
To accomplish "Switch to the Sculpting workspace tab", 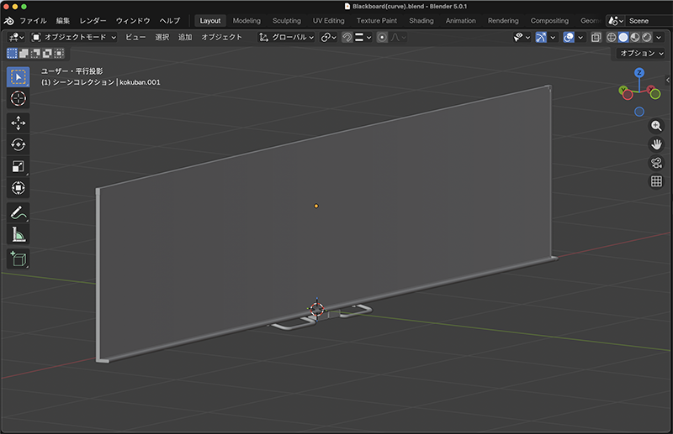I will (x=286, y=20).
